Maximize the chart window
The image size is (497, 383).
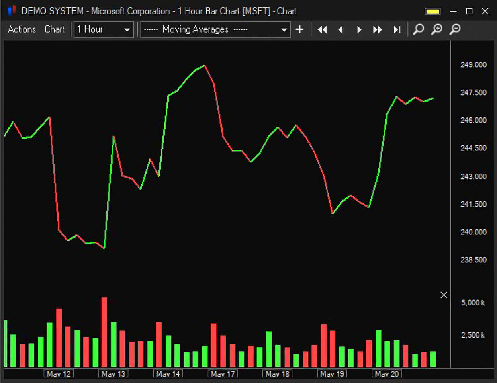(x=469, y=11)
